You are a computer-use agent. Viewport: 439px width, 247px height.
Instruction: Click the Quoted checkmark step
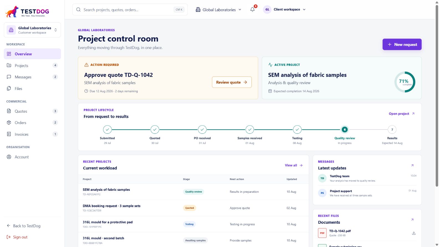tap(155, 129)
